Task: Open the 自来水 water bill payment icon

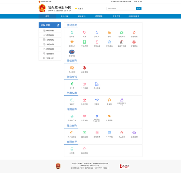Action: click(x=72, y=33)
